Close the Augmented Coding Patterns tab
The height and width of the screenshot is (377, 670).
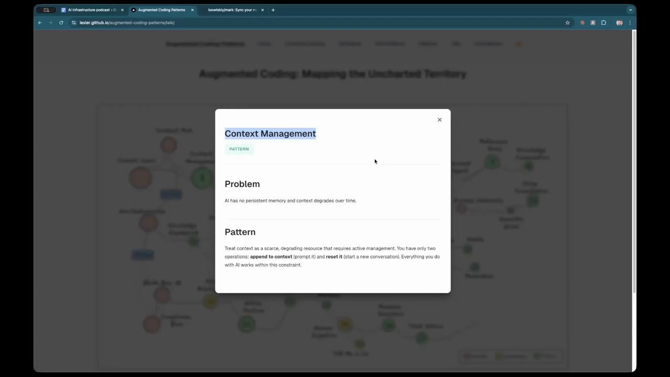tap(192, 10)
